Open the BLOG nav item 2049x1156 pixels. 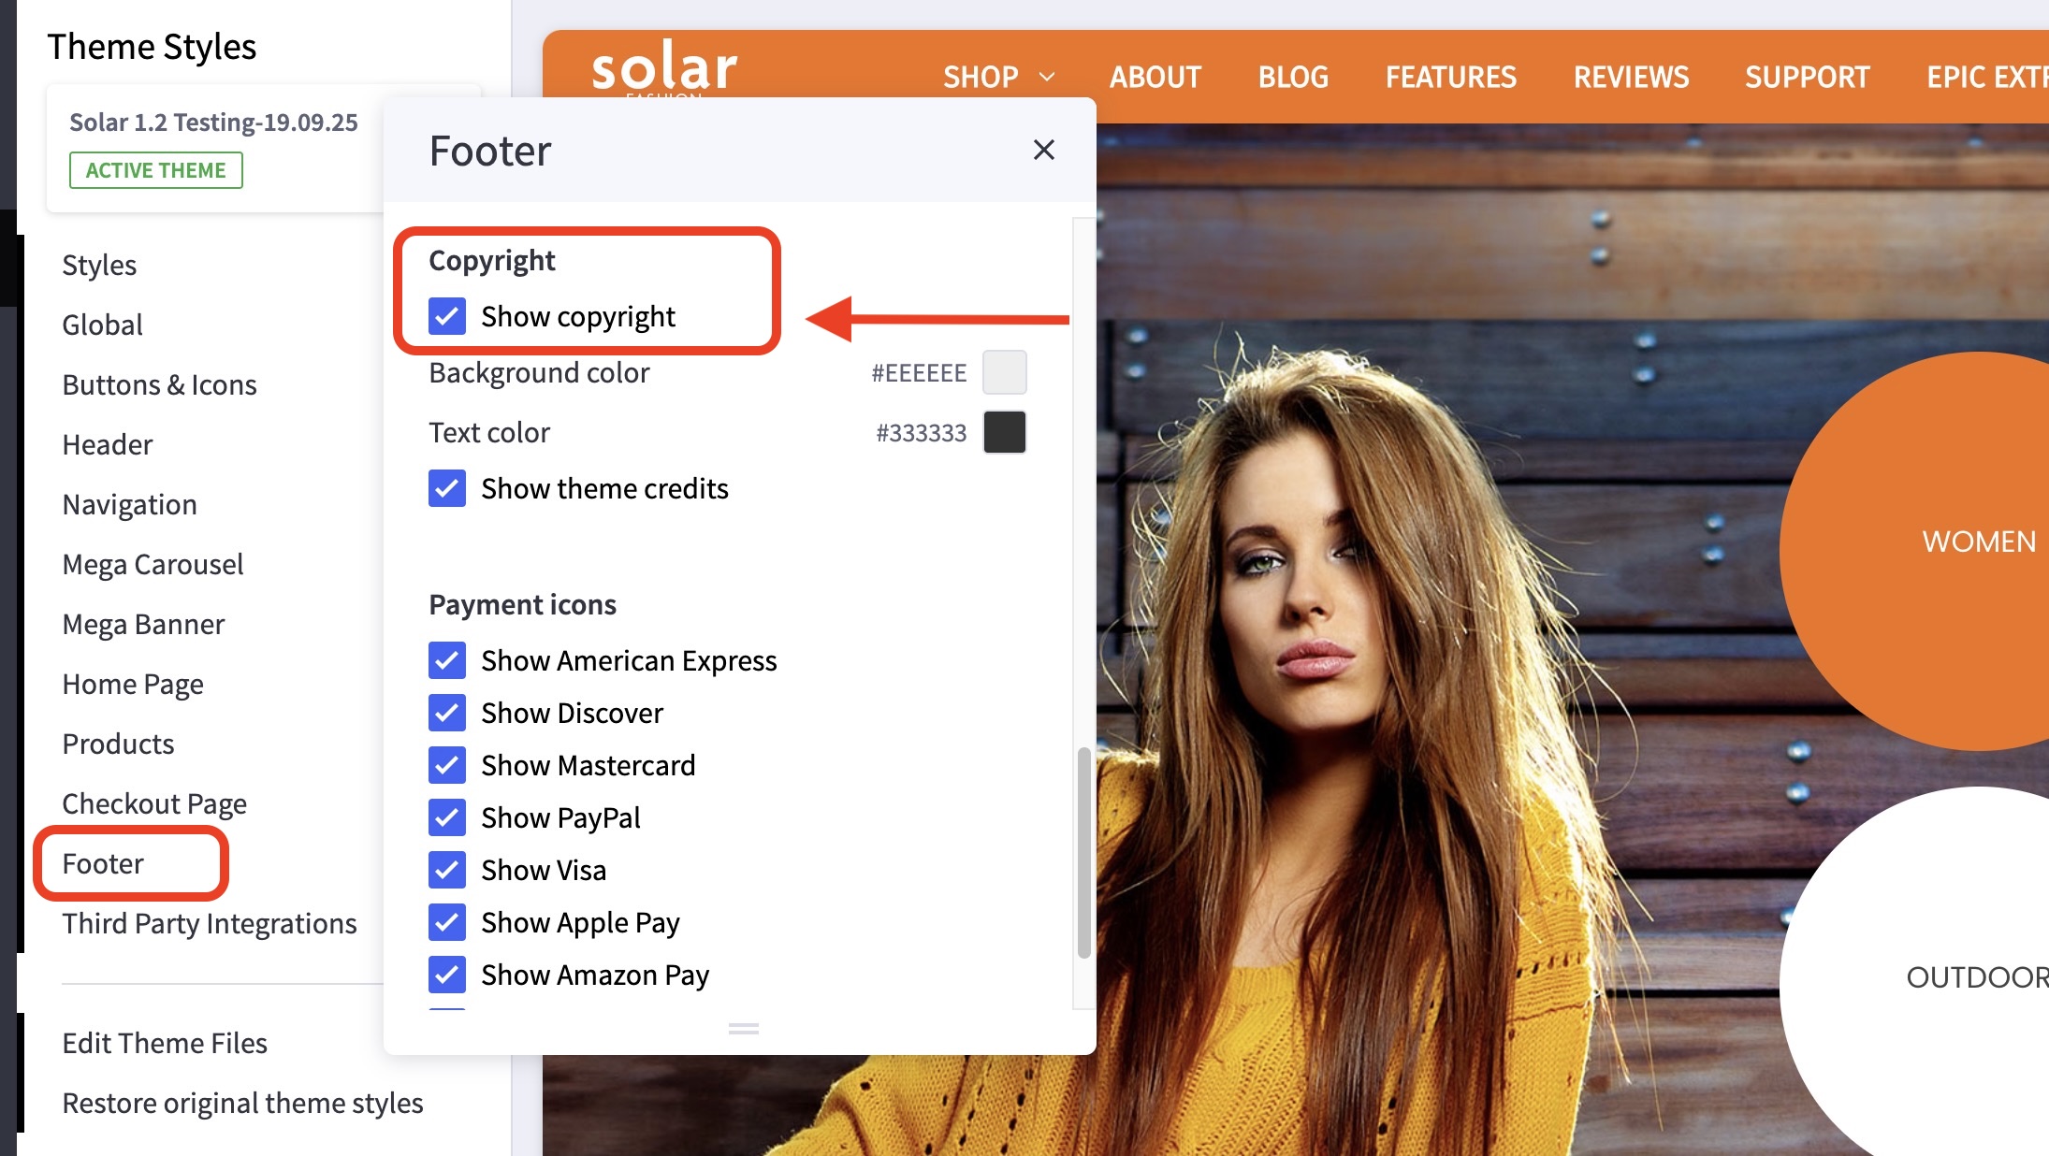(1292, 77)
